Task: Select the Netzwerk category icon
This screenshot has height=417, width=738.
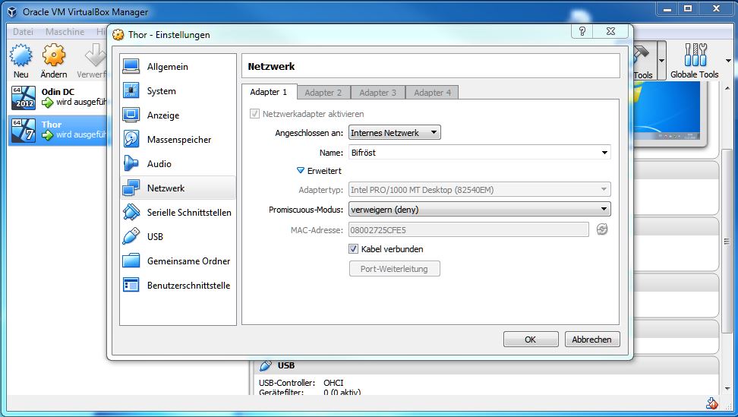Action: pos(131,188)
